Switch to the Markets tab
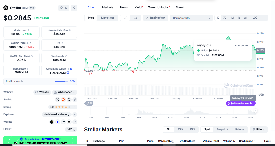The height and width of the screenshot is (146, 275). pyautogui.click(x=108, y=7)
